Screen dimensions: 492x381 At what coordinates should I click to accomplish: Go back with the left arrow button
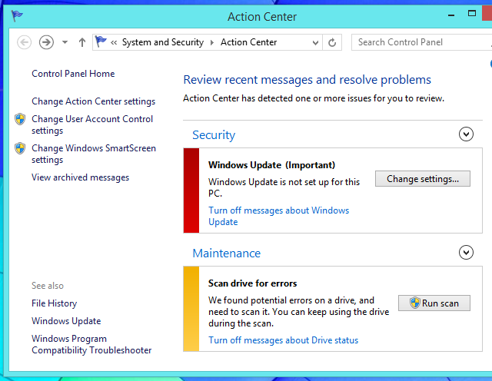tap(24, 42)
